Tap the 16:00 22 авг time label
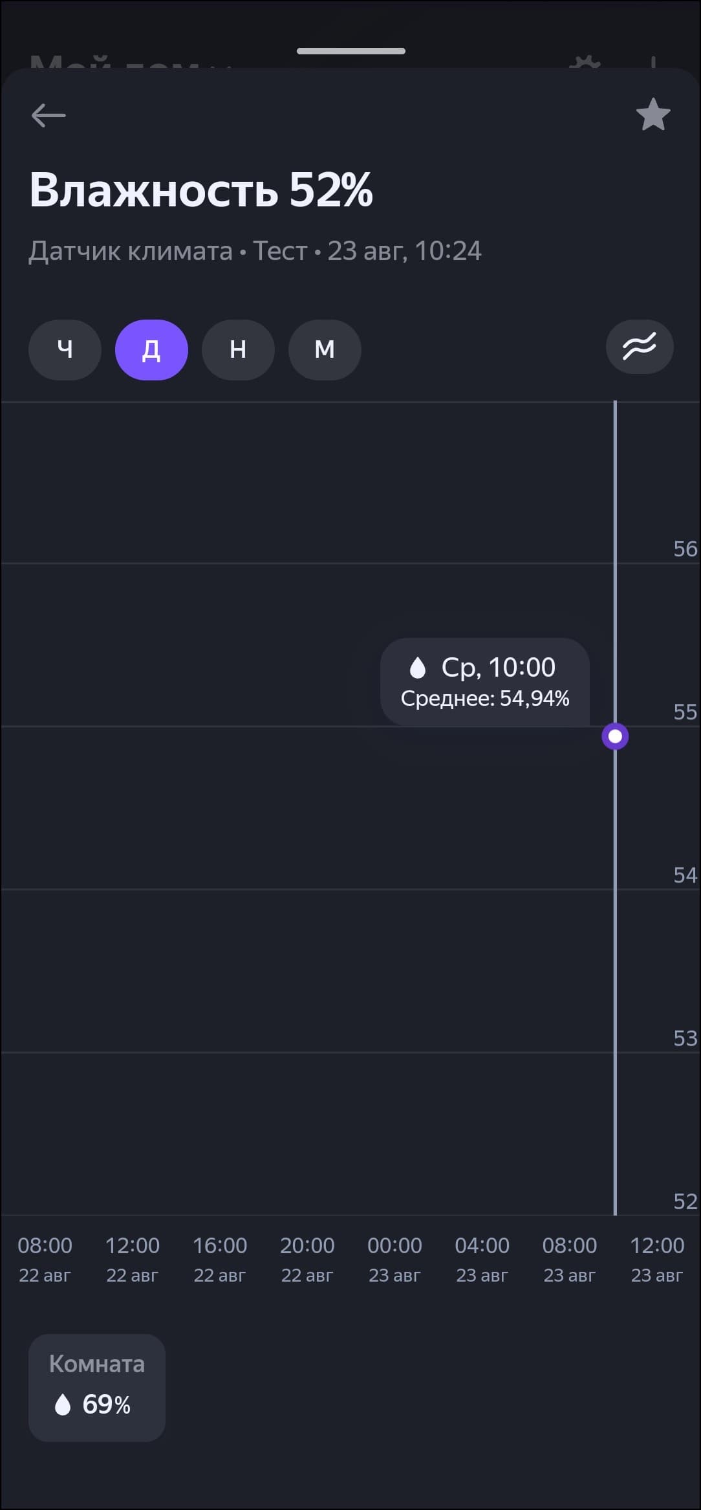The height and width of the screenshot is (1510, 701). coord(220,1259)
